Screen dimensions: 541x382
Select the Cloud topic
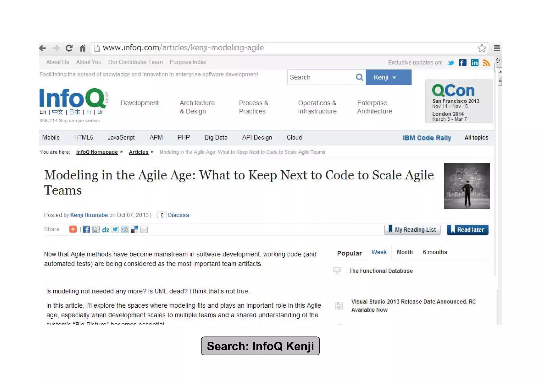point(294,137)
